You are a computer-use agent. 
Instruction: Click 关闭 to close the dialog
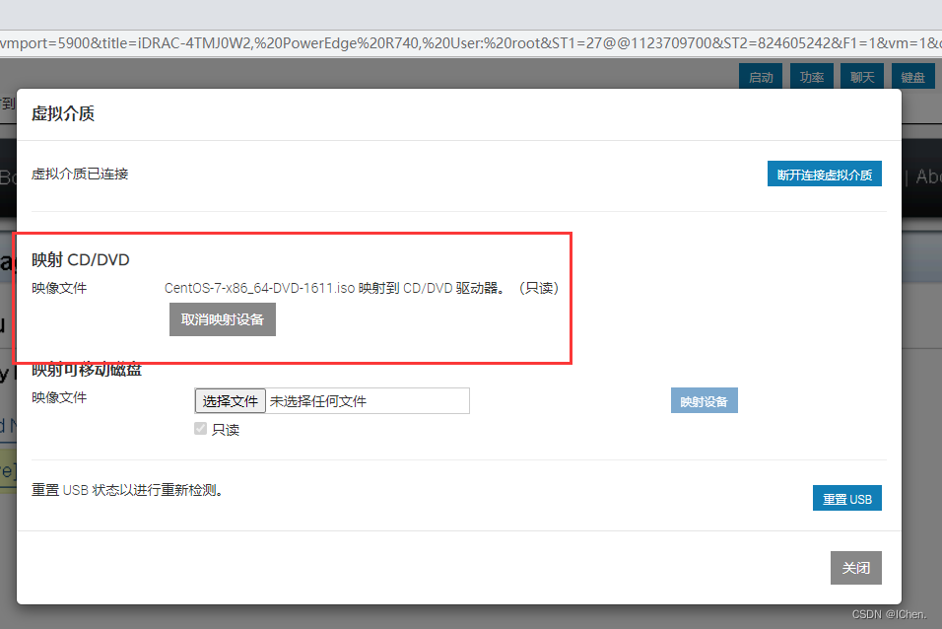click(855, 567)
